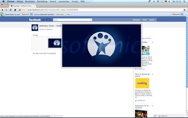Open Facebook friend requests icon
Screen dimensions: 188x118
pos(44,20)
